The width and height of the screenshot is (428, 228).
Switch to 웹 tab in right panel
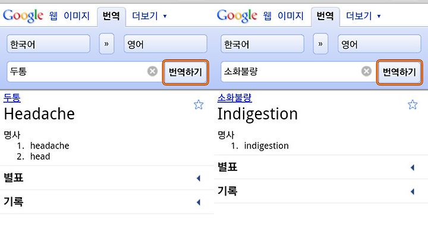point(267,16)
